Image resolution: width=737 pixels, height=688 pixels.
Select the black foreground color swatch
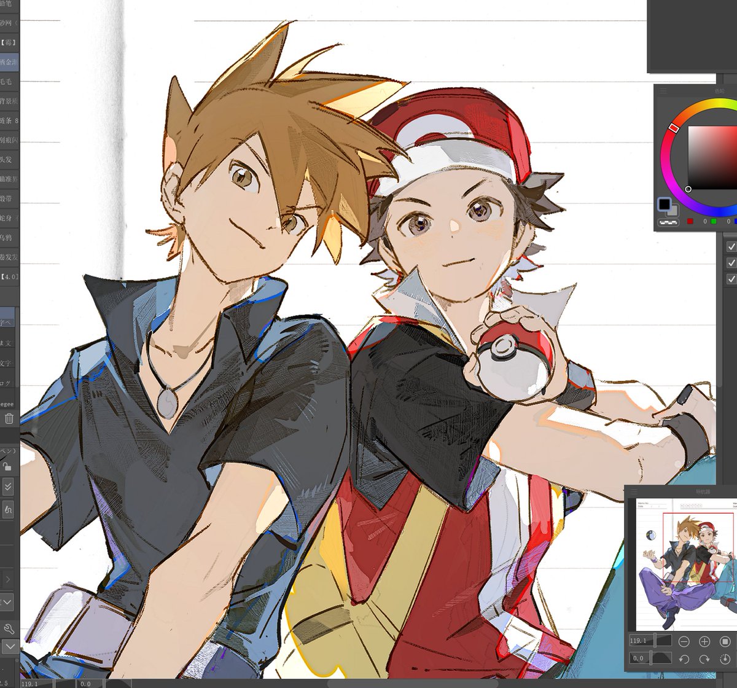[x=665, y=204]
